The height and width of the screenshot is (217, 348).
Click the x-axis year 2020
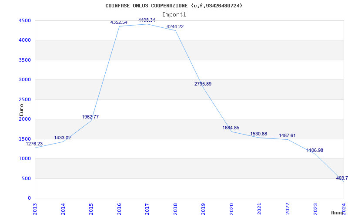(231, 209)
